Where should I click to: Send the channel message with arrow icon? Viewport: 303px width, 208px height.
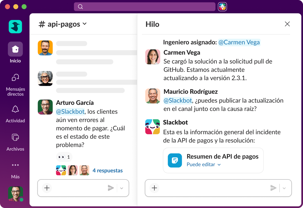111,188
